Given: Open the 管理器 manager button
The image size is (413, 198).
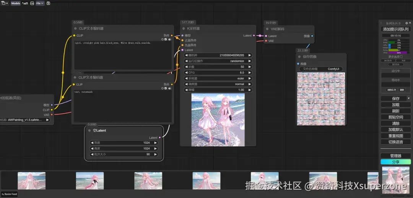Looking at the screenshot, I should 396,156.
